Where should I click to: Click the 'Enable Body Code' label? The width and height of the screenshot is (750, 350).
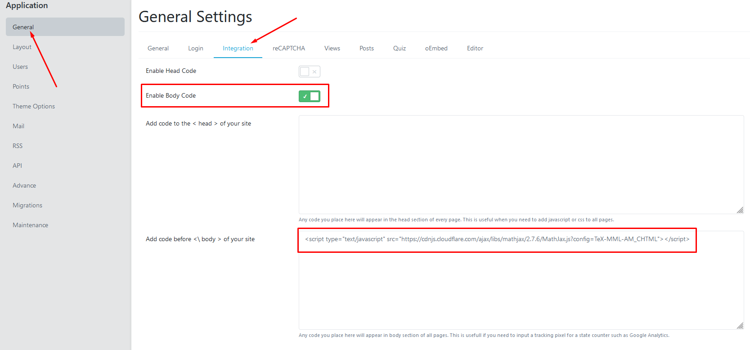(x=171, y=95)
